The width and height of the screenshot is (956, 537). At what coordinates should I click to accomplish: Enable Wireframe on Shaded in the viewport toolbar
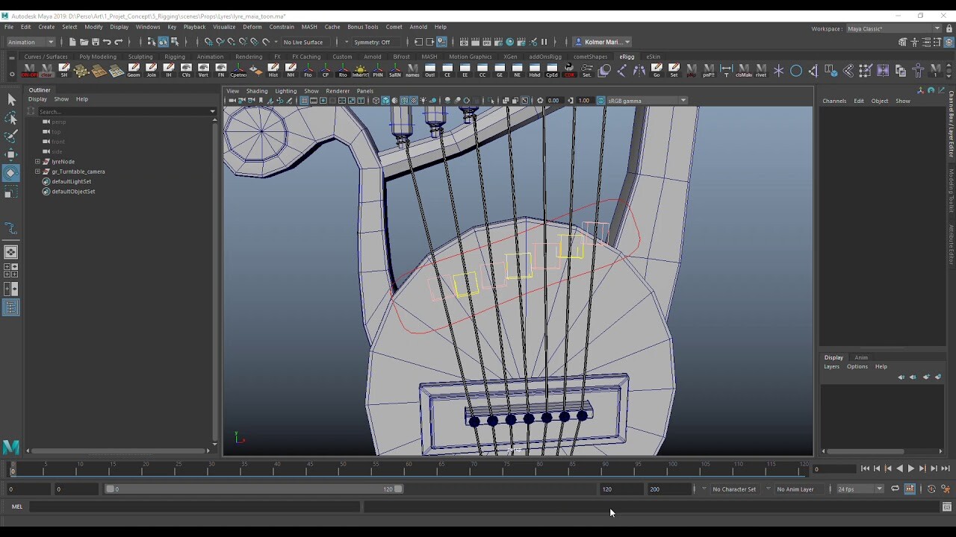pos(404,100)
